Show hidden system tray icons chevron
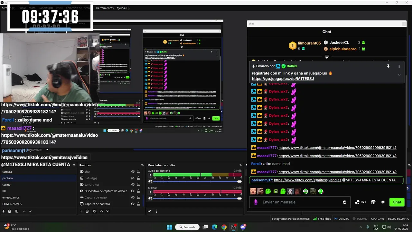 360,227
